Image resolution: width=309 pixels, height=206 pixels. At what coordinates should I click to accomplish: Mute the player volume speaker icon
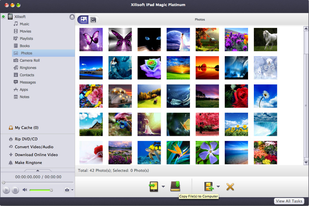tap(25, 190)
